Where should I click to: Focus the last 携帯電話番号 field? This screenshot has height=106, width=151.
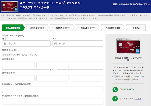pyautogui.click(x=87, y=78)
